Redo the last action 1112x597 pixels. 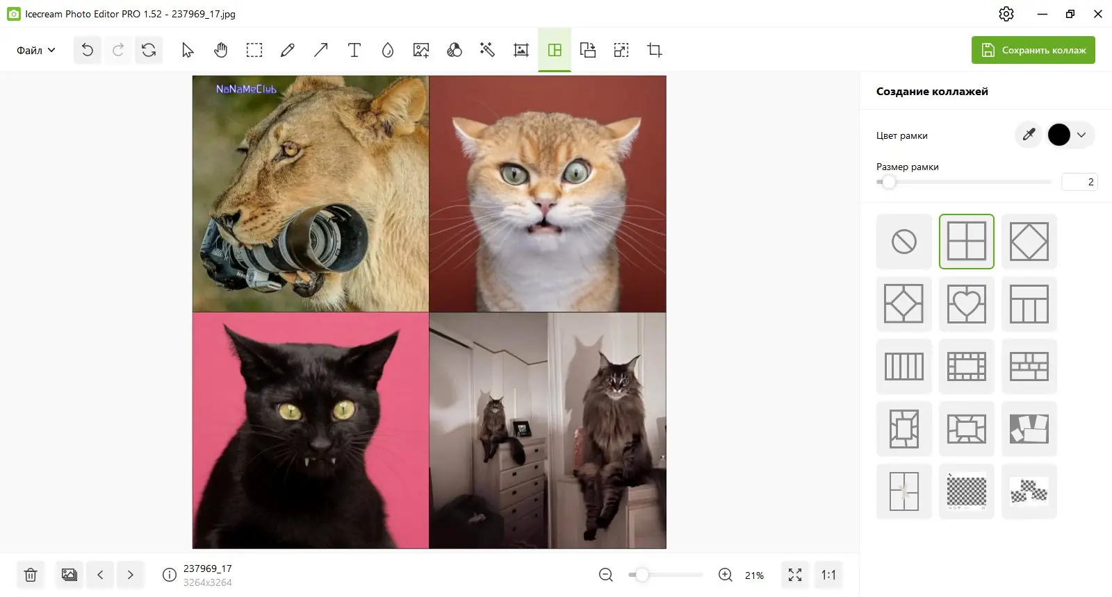tap(118, 50)
